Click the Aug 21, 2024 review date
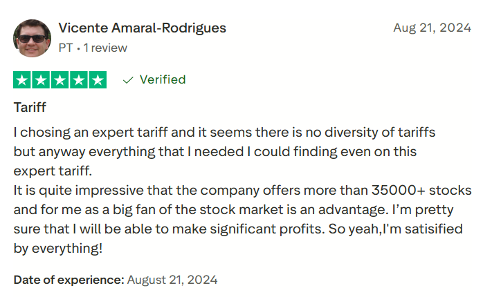501x297 pixels. coord(432,28)
